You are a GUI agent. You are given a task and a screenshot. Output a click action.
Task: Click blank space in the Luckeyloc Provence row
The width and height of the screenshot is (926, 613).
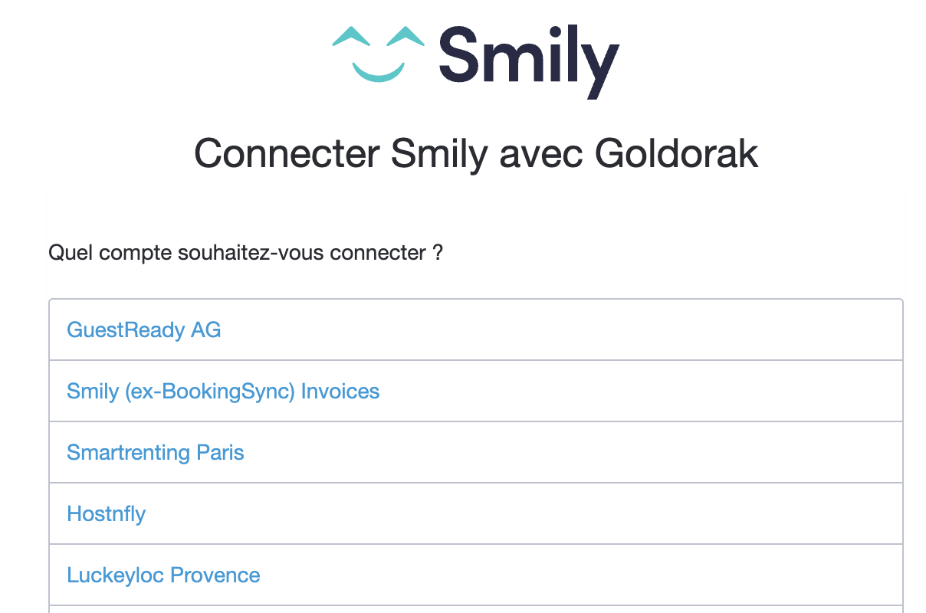(x=583, y=575)
